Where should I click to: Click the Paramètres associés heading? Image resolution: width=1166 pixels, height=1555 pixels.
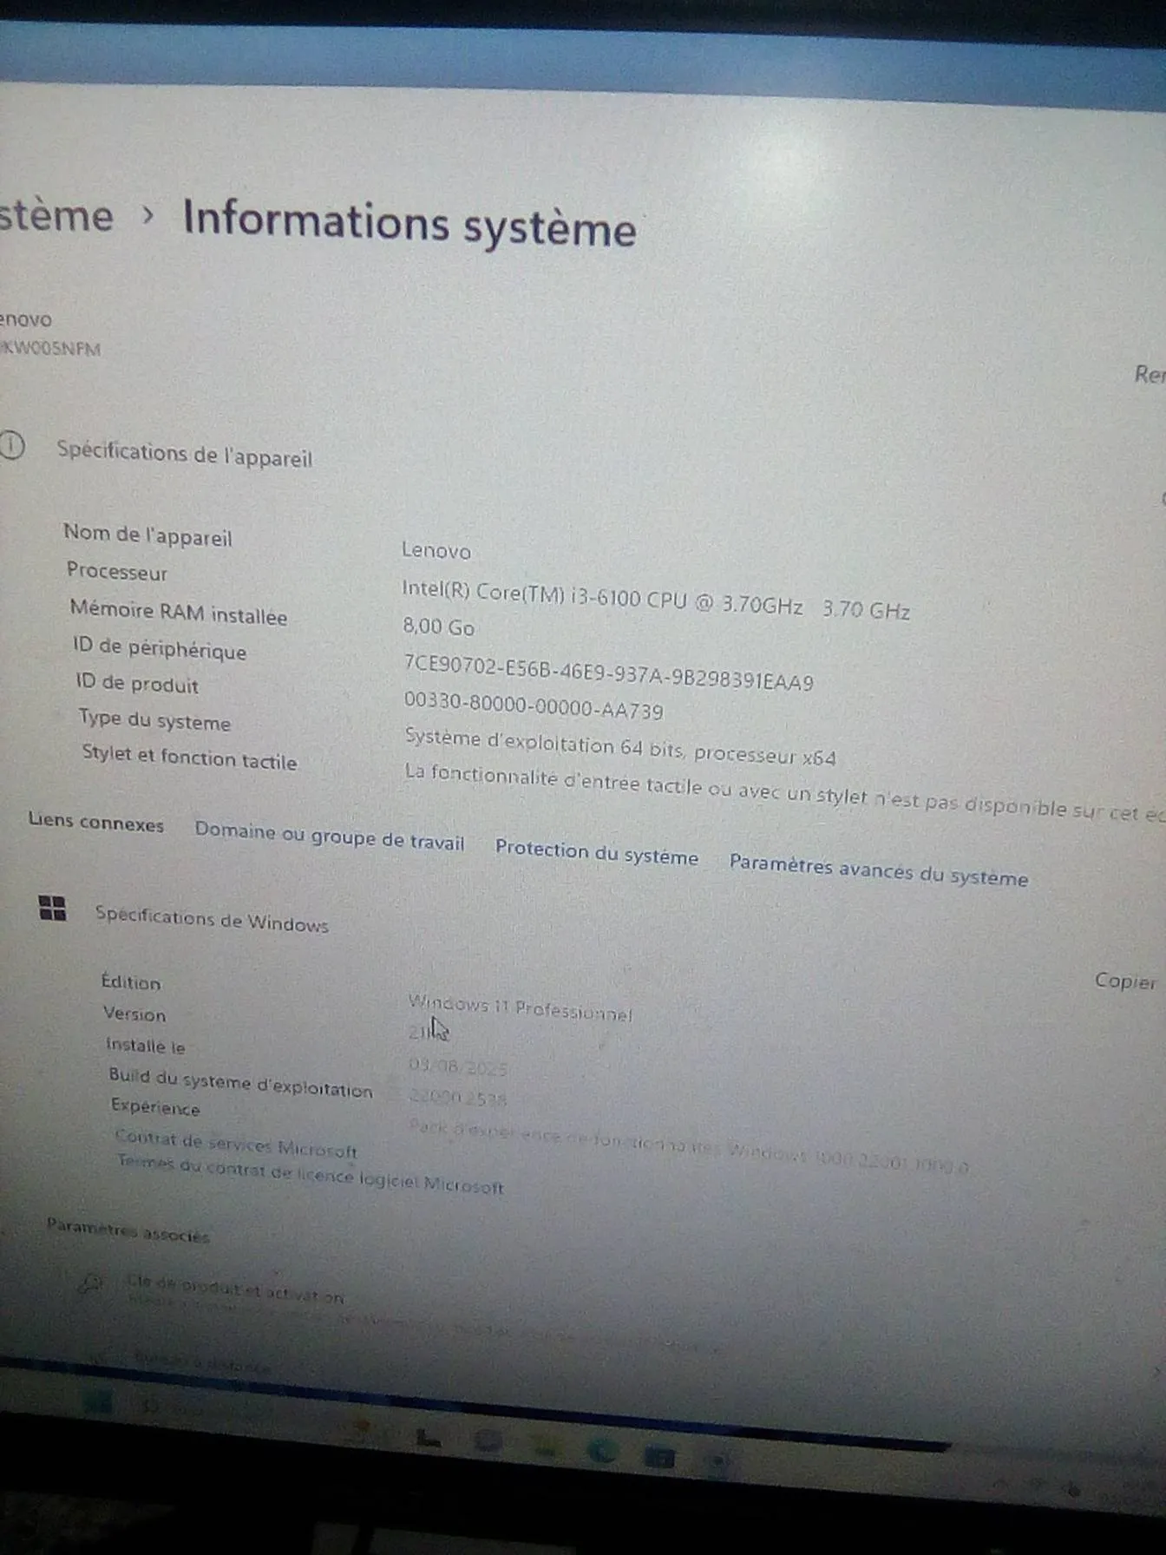128,1229
